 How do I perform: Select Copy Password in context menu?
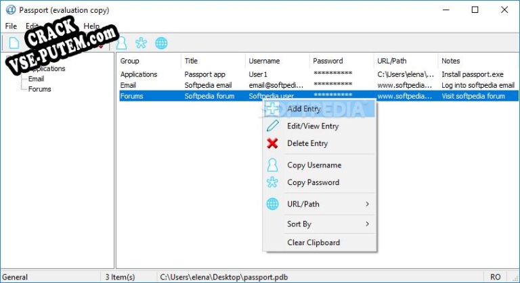pyautogui.click(x=313, y=182)
